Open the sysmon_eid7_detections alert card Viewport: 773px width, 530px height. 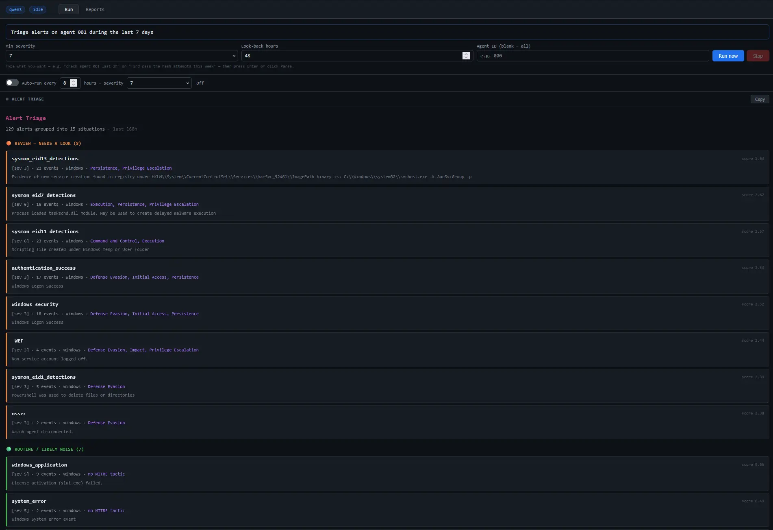(x=387, y=204)
